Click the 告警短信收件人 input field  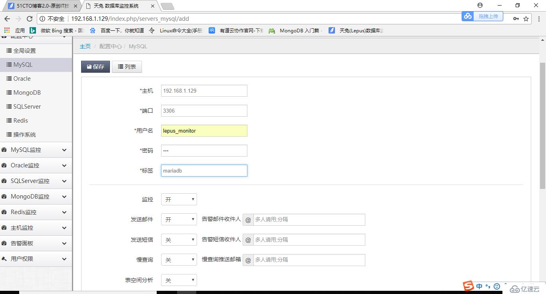[x=309, y=240]
